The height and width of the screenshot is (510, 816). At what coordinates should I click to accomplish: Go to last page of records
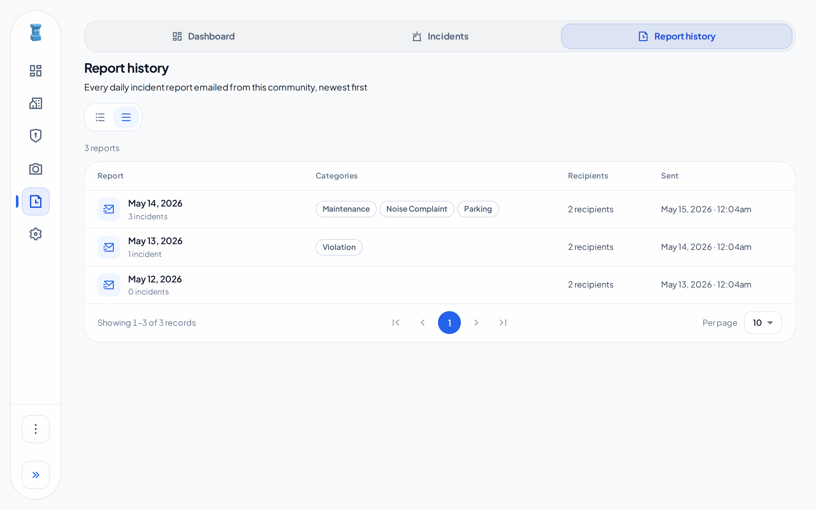click(x=503, y=323)
